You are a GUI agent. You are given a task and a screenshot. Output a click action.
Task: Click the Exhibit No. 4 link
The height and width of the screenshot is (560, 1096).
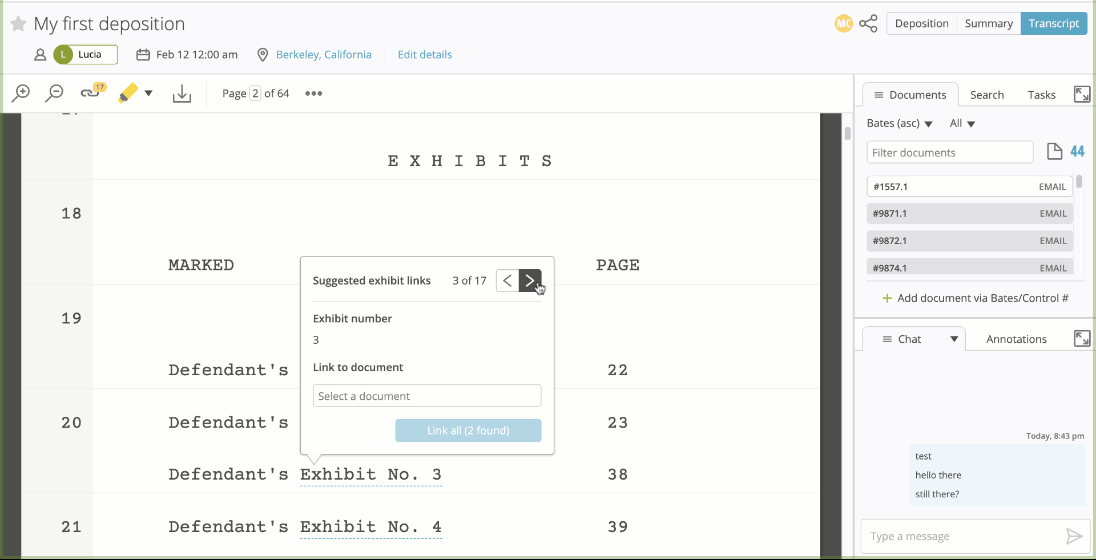[x=371, y=527]
